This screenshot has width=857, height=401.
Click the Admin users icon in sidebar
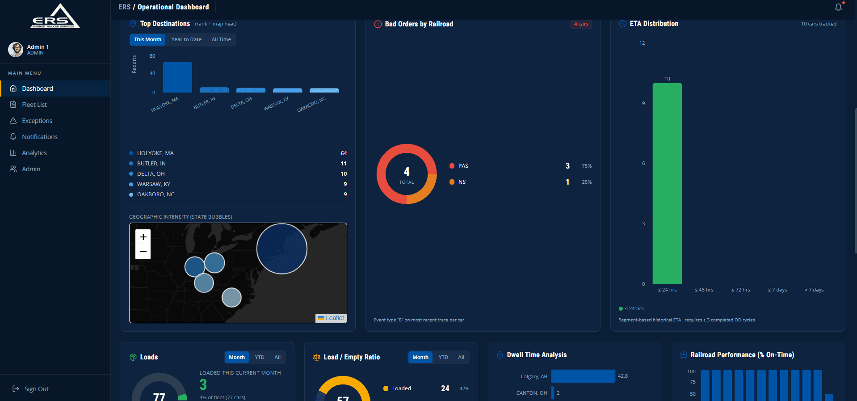coord(13,169)
